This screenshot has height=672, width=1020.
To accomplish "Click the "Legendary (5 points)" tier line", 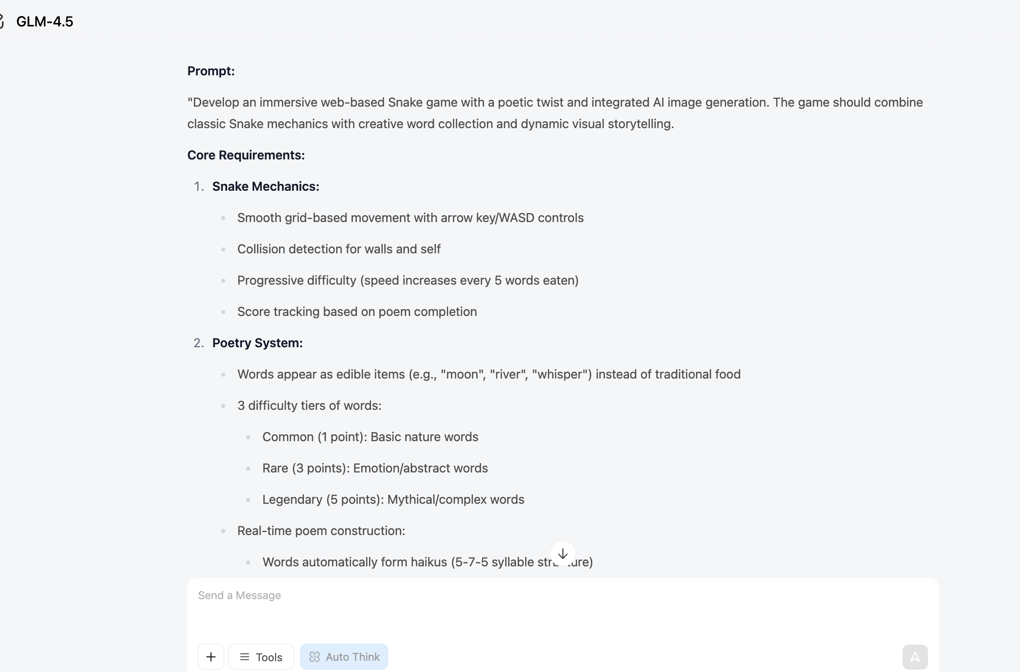I will coord(393,499).
